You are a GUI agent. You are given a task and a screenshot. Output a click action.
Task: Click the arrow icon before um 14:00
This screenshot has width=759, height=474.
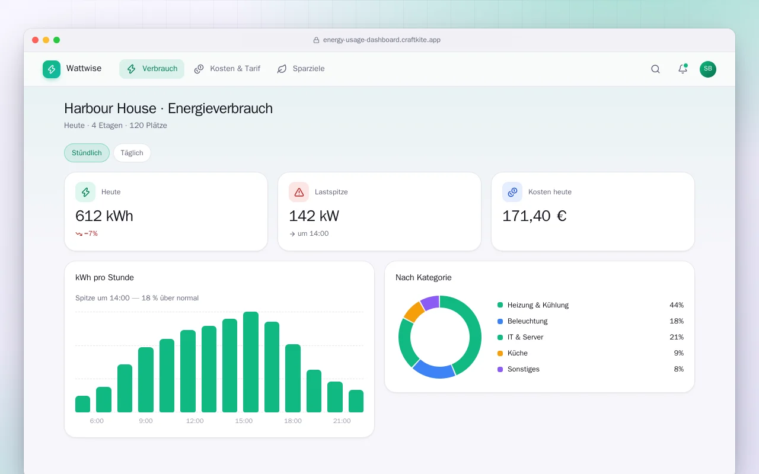click(x=292, y=233)
